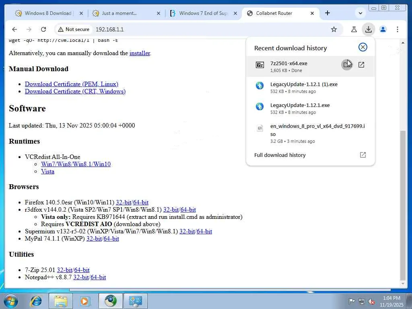The image size is (412, 309).
Task: Open the Not secure site info
Action: coord(74,29)
